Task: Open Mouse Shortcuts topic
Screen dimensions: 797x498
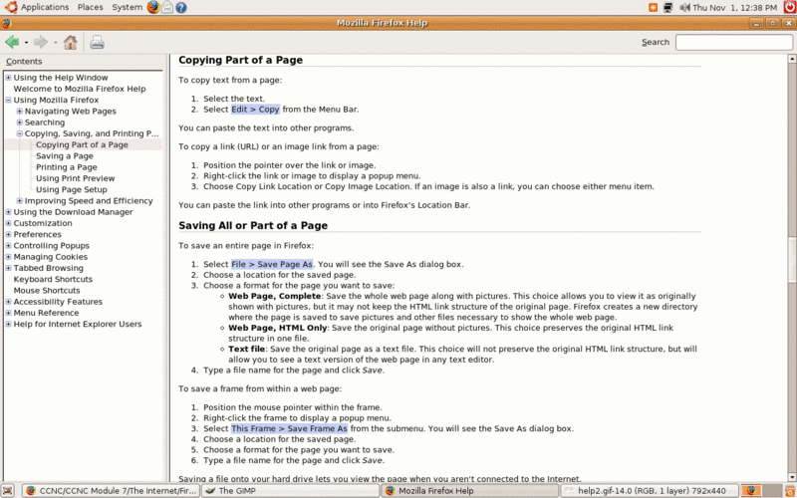Action: pos(47,290)
